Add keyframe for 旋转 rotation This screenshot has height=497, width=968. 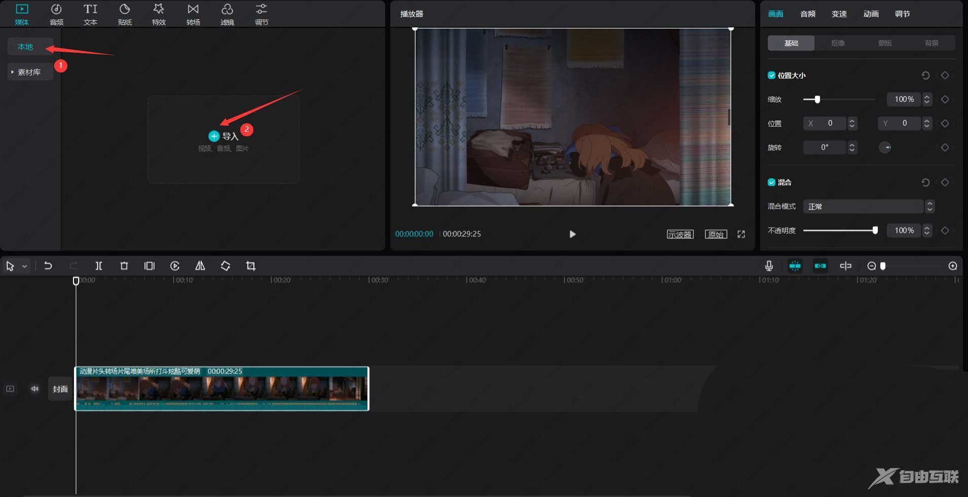click(x=945, y=148)
